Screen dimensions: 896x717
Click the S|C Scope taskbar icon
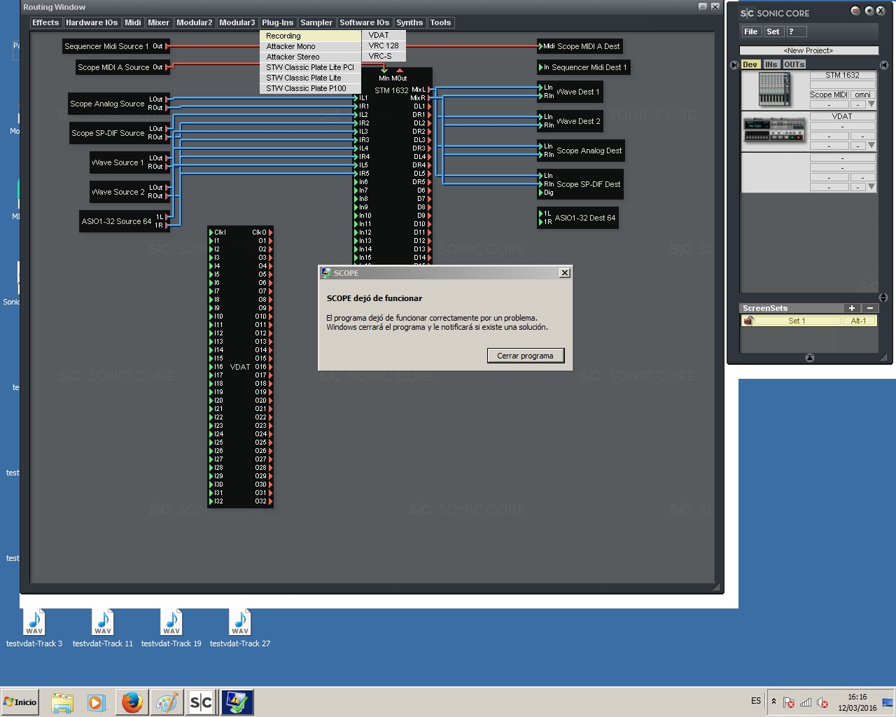pyautogui.click(x=202, y=702)
